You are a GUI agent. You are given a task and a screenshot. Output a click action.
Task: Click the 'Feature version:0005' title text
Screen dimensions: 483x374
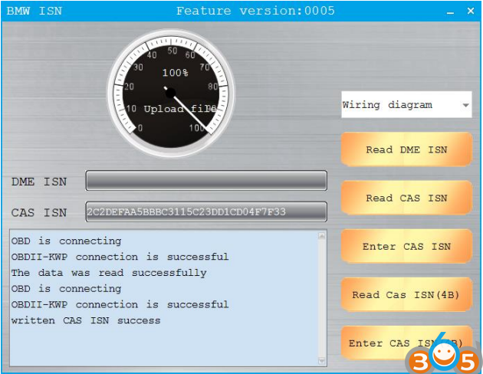coord(255,11)
